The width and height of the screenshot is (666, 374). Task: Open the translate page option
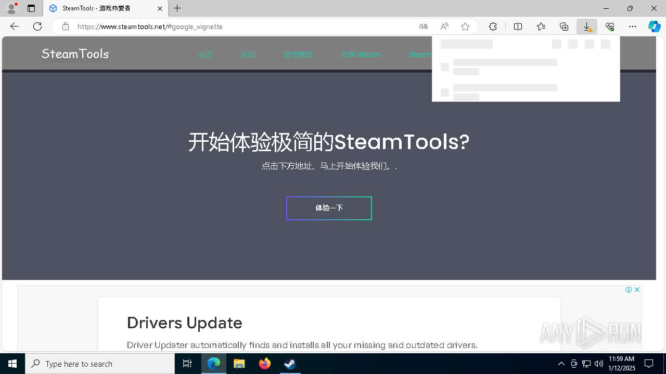point(424,26)
